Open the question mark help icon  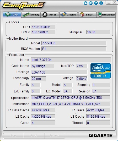click(x=96, y=3)
